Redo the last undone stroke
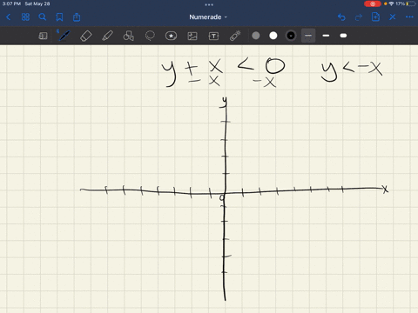Screen dimensions: 418x313 359,17
